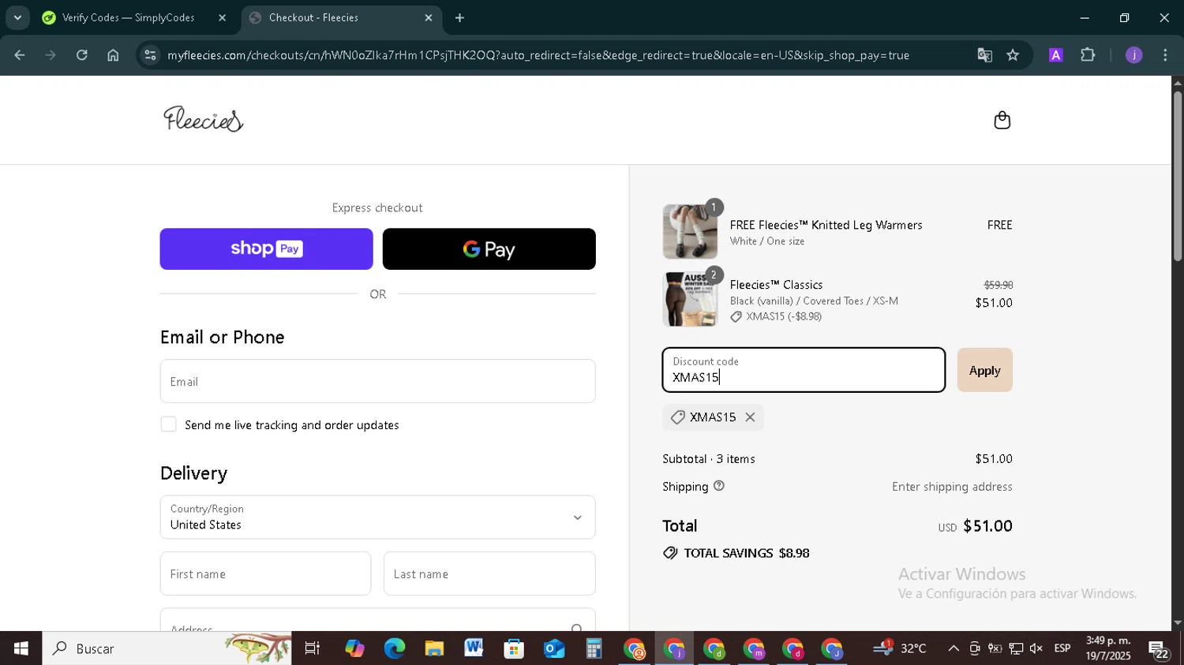This screenshot has height=665, width=1184.
Task: Open the Chrome profile avatar
Action: pos(1133,55)
